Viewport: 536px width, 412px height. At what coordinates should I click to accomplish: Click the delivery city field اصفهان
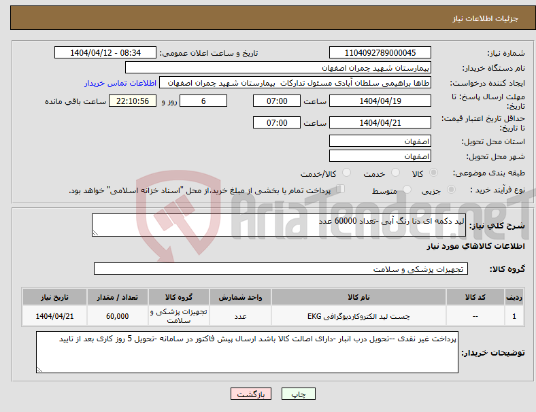click(x=380, y=156)
